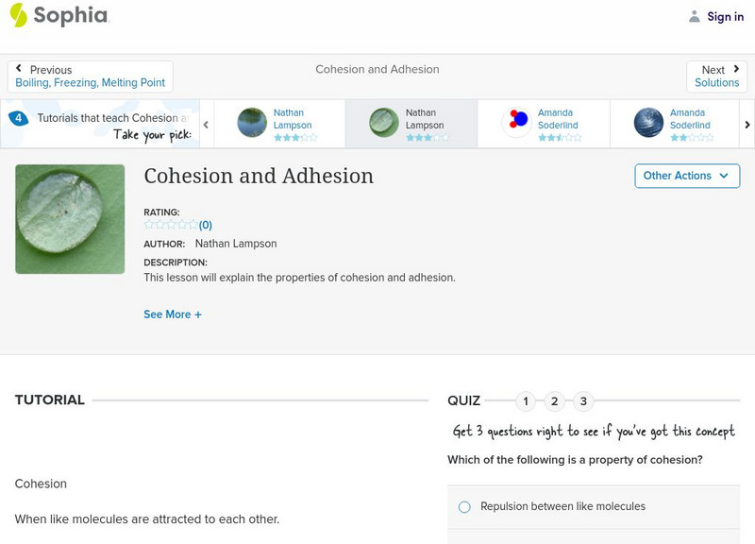Image resolution: width=755 pixels, height=544 pixels.
Task: Choose the selected Nathan Lampson tutorial option
Action: [411, 124]
